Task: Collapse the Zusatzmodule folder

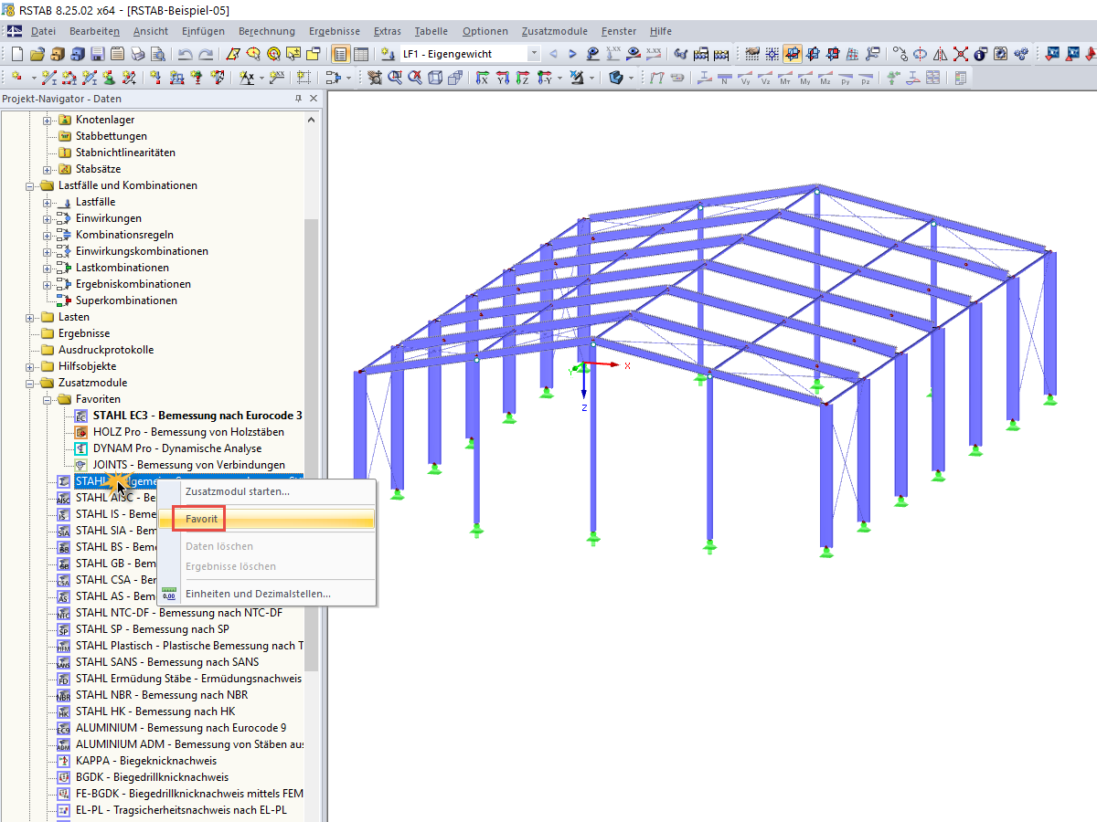Action: click(30, 383)
